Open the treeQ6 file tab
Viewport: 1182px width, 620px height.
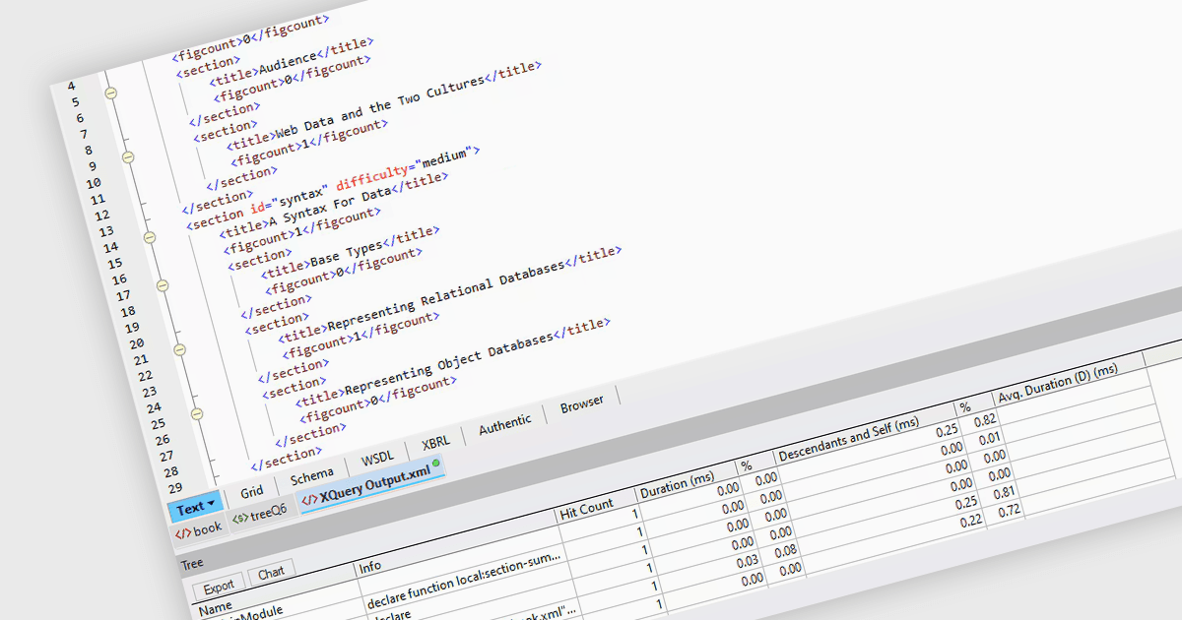[260, 514]
